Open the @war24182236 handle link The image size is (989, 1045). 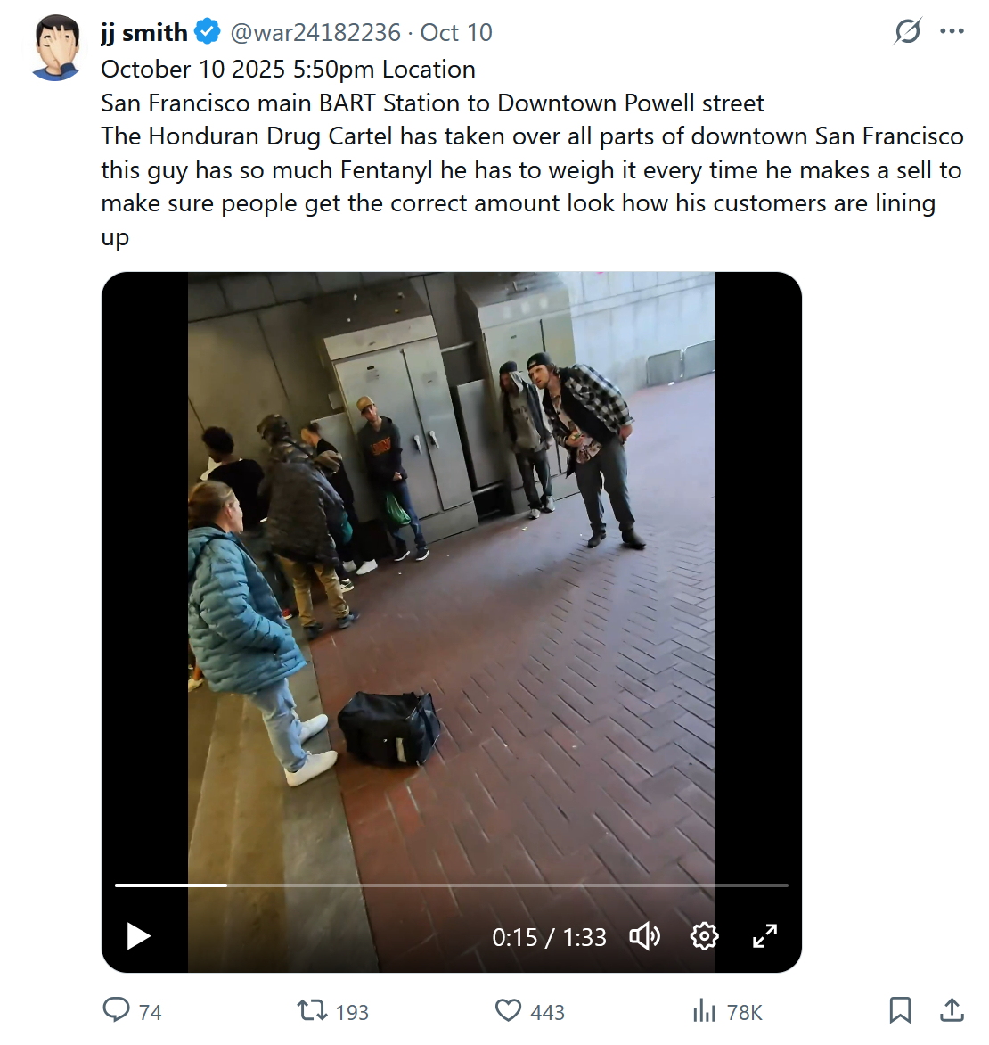tap(315, 33)
